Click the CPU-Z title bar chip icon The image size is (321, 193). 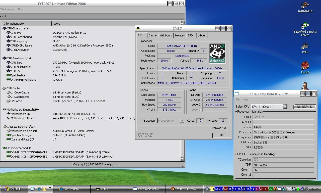pos(138,28)
